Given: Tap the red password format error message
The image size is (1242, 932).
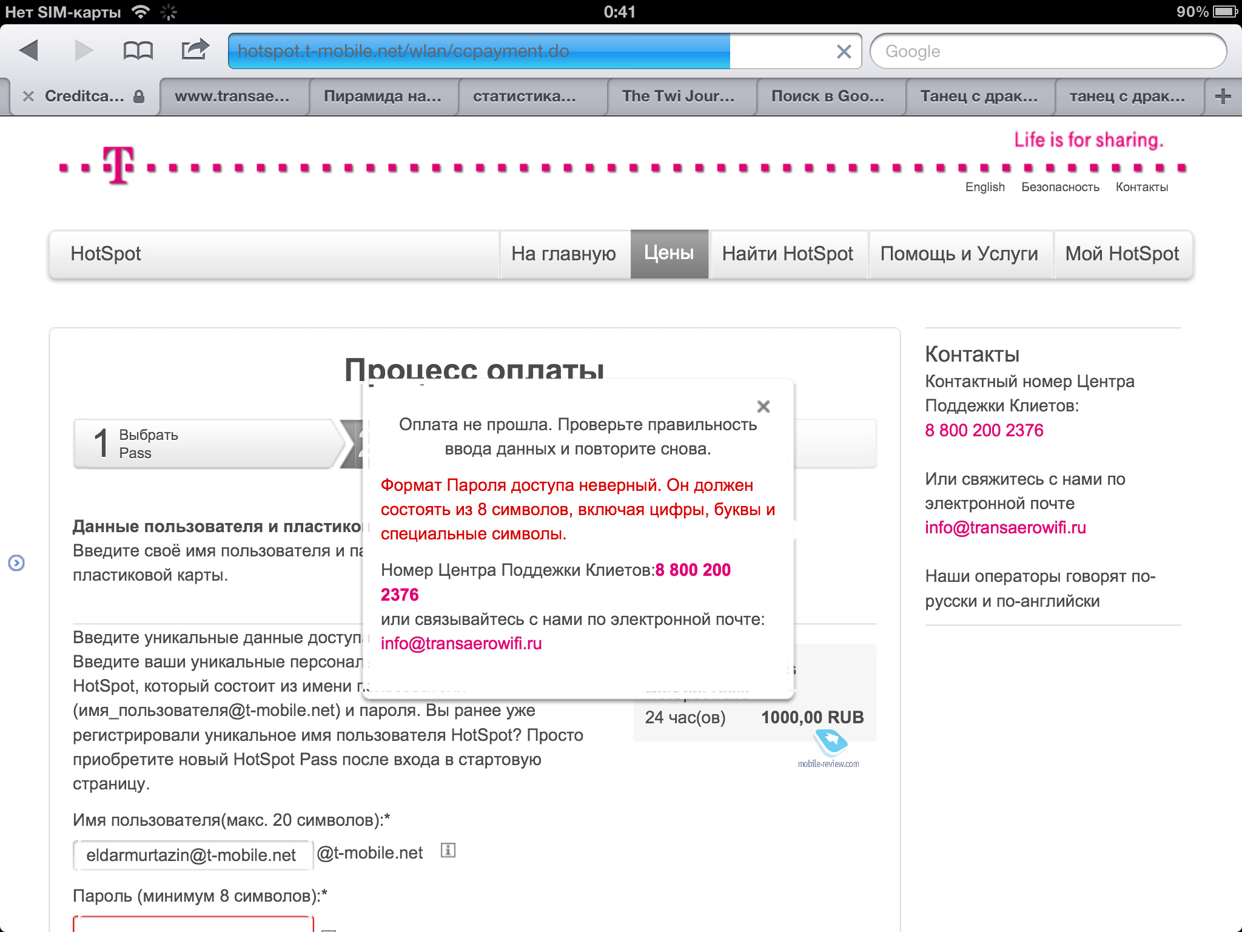Looking at the screenshot, I should [577, 510].
